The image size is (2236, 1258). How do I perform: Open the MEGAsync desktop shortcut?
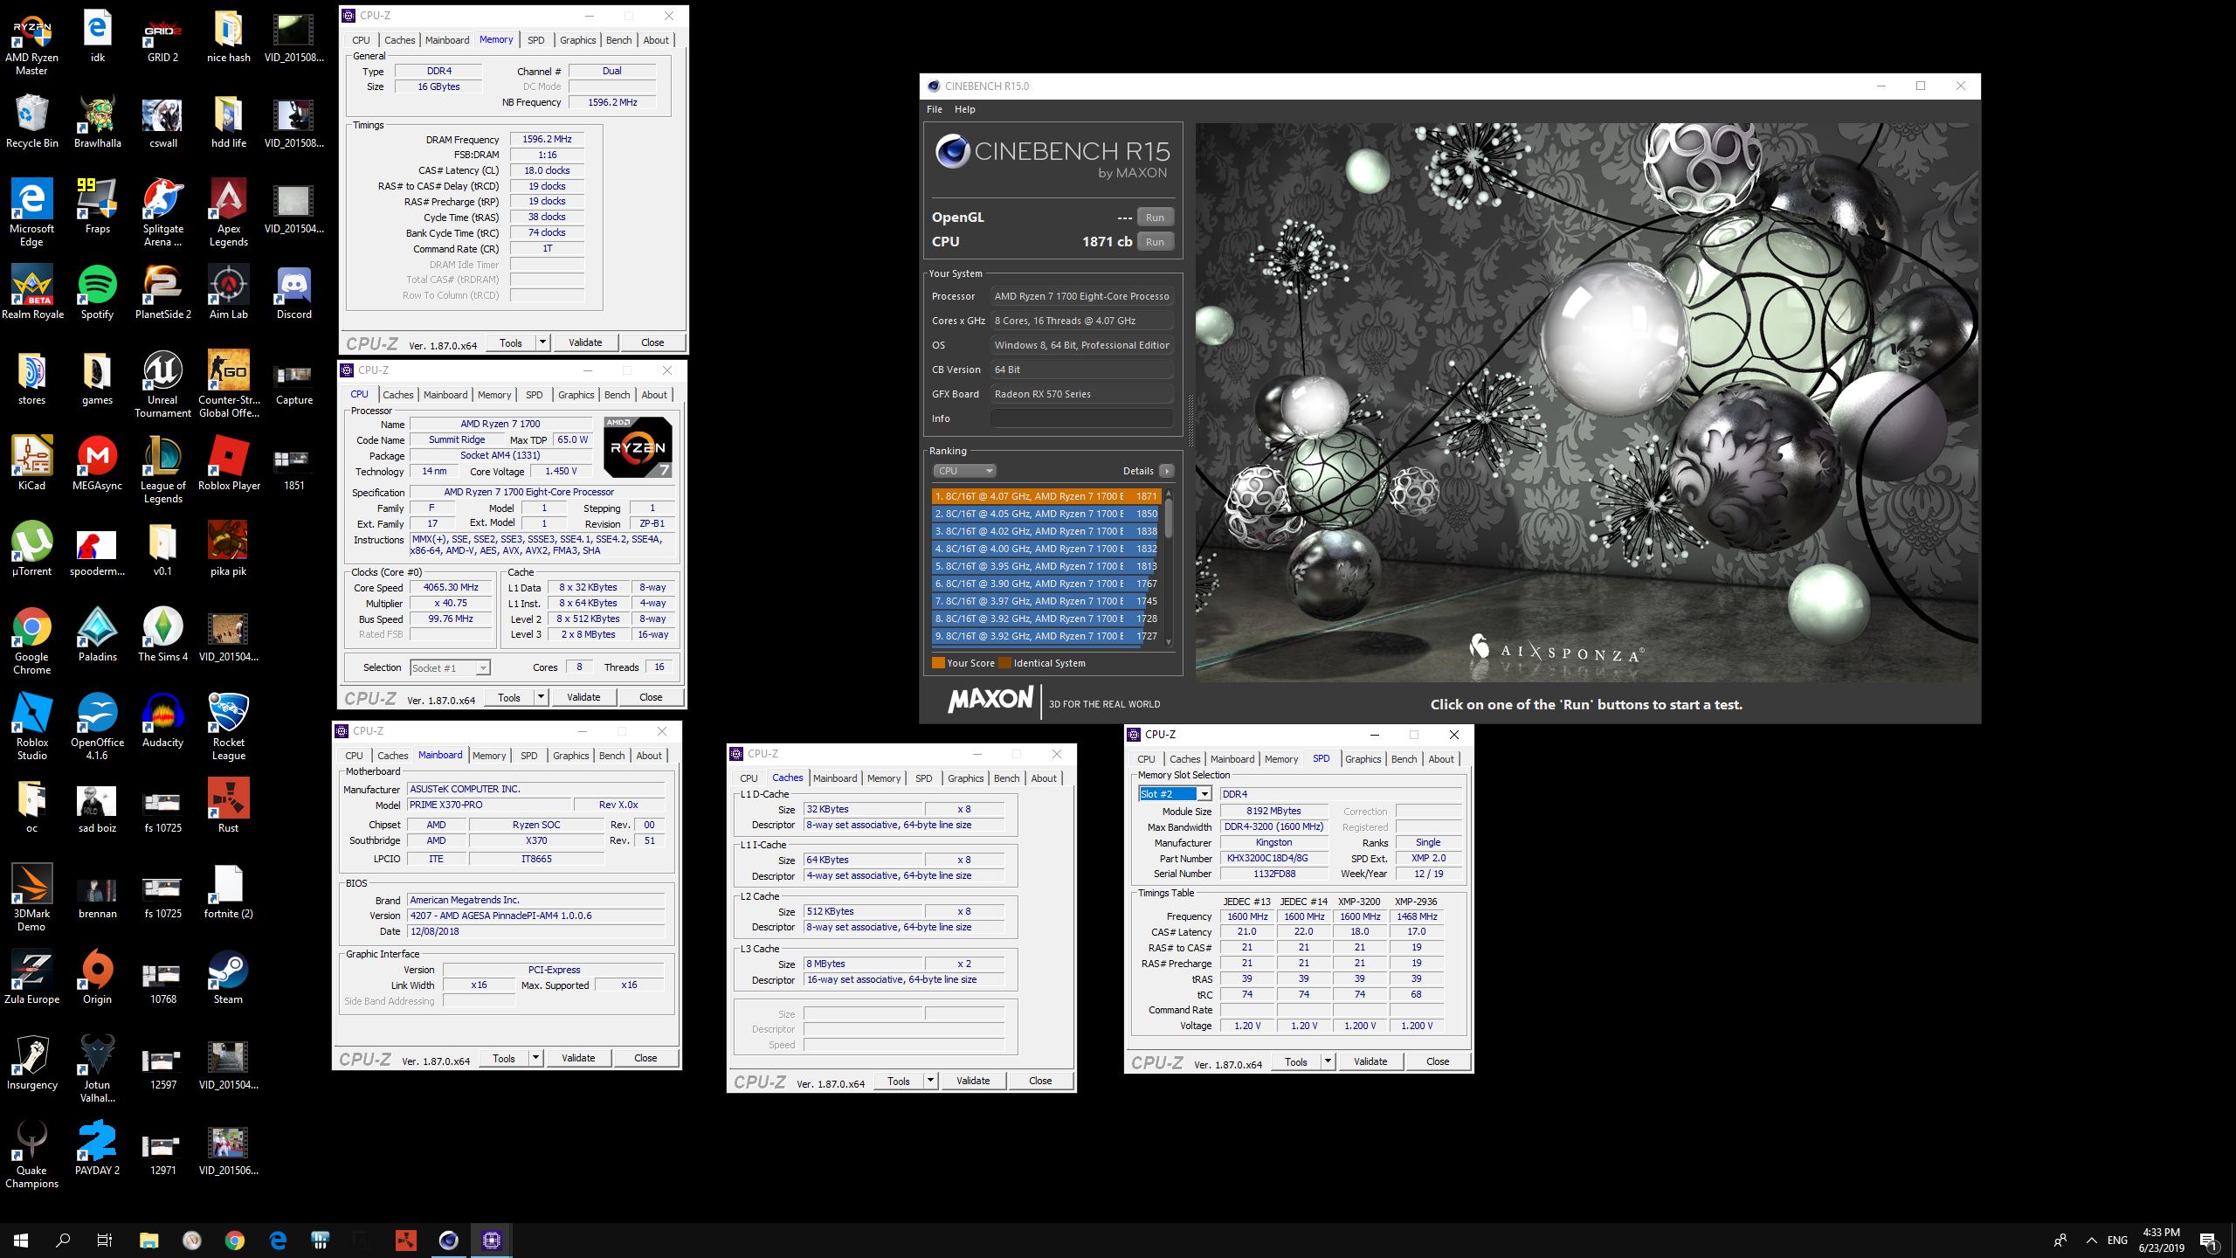pyautogui.click(x=97, y=463)
